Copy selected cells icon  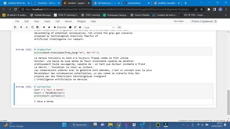coord(32,27)
